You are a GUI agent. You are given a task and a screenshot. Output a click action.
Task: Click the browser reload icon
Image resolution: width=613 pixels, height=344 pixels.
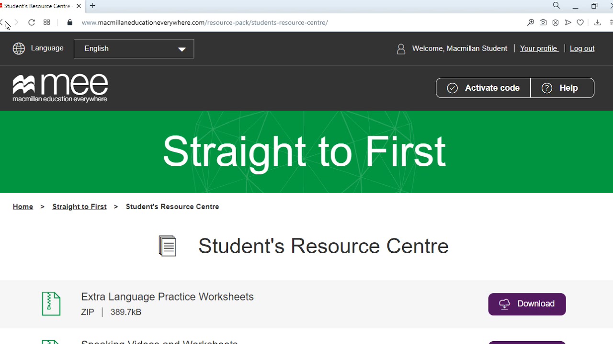[32, 22]
